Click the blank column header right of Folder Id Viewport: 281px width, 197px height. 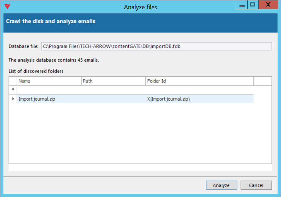pyautogui.click(x=262, y=81)
